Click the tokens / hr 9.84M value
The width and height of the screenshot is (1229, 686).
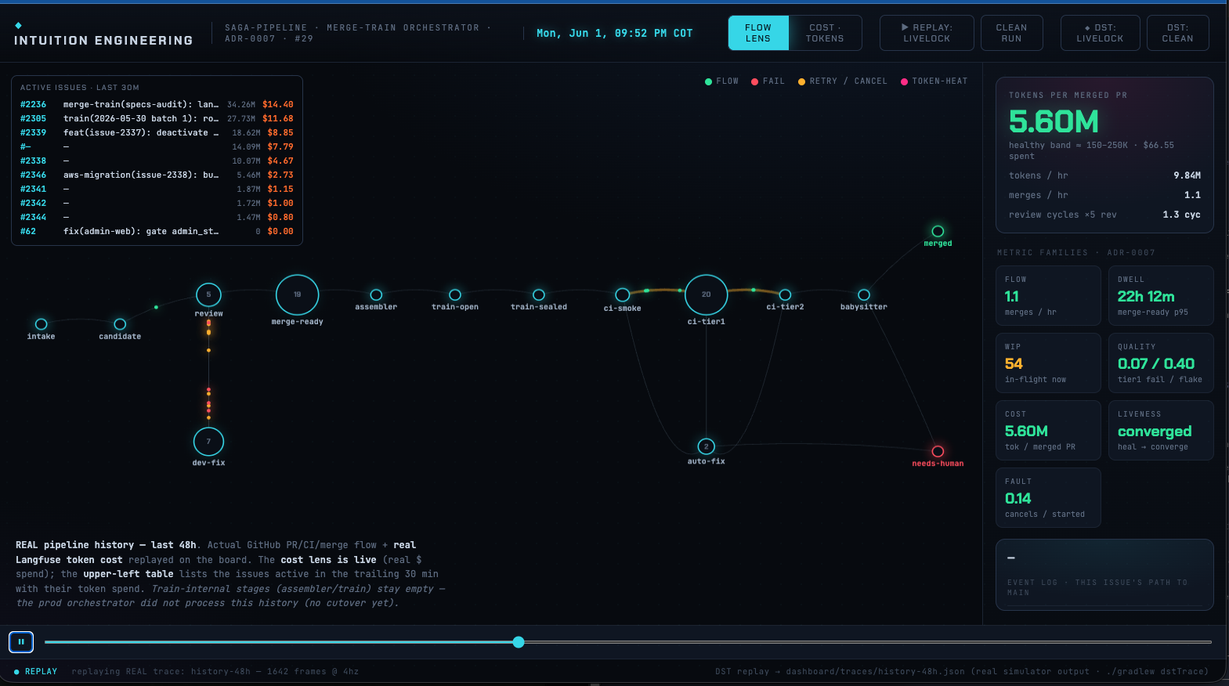point(1187,175)
